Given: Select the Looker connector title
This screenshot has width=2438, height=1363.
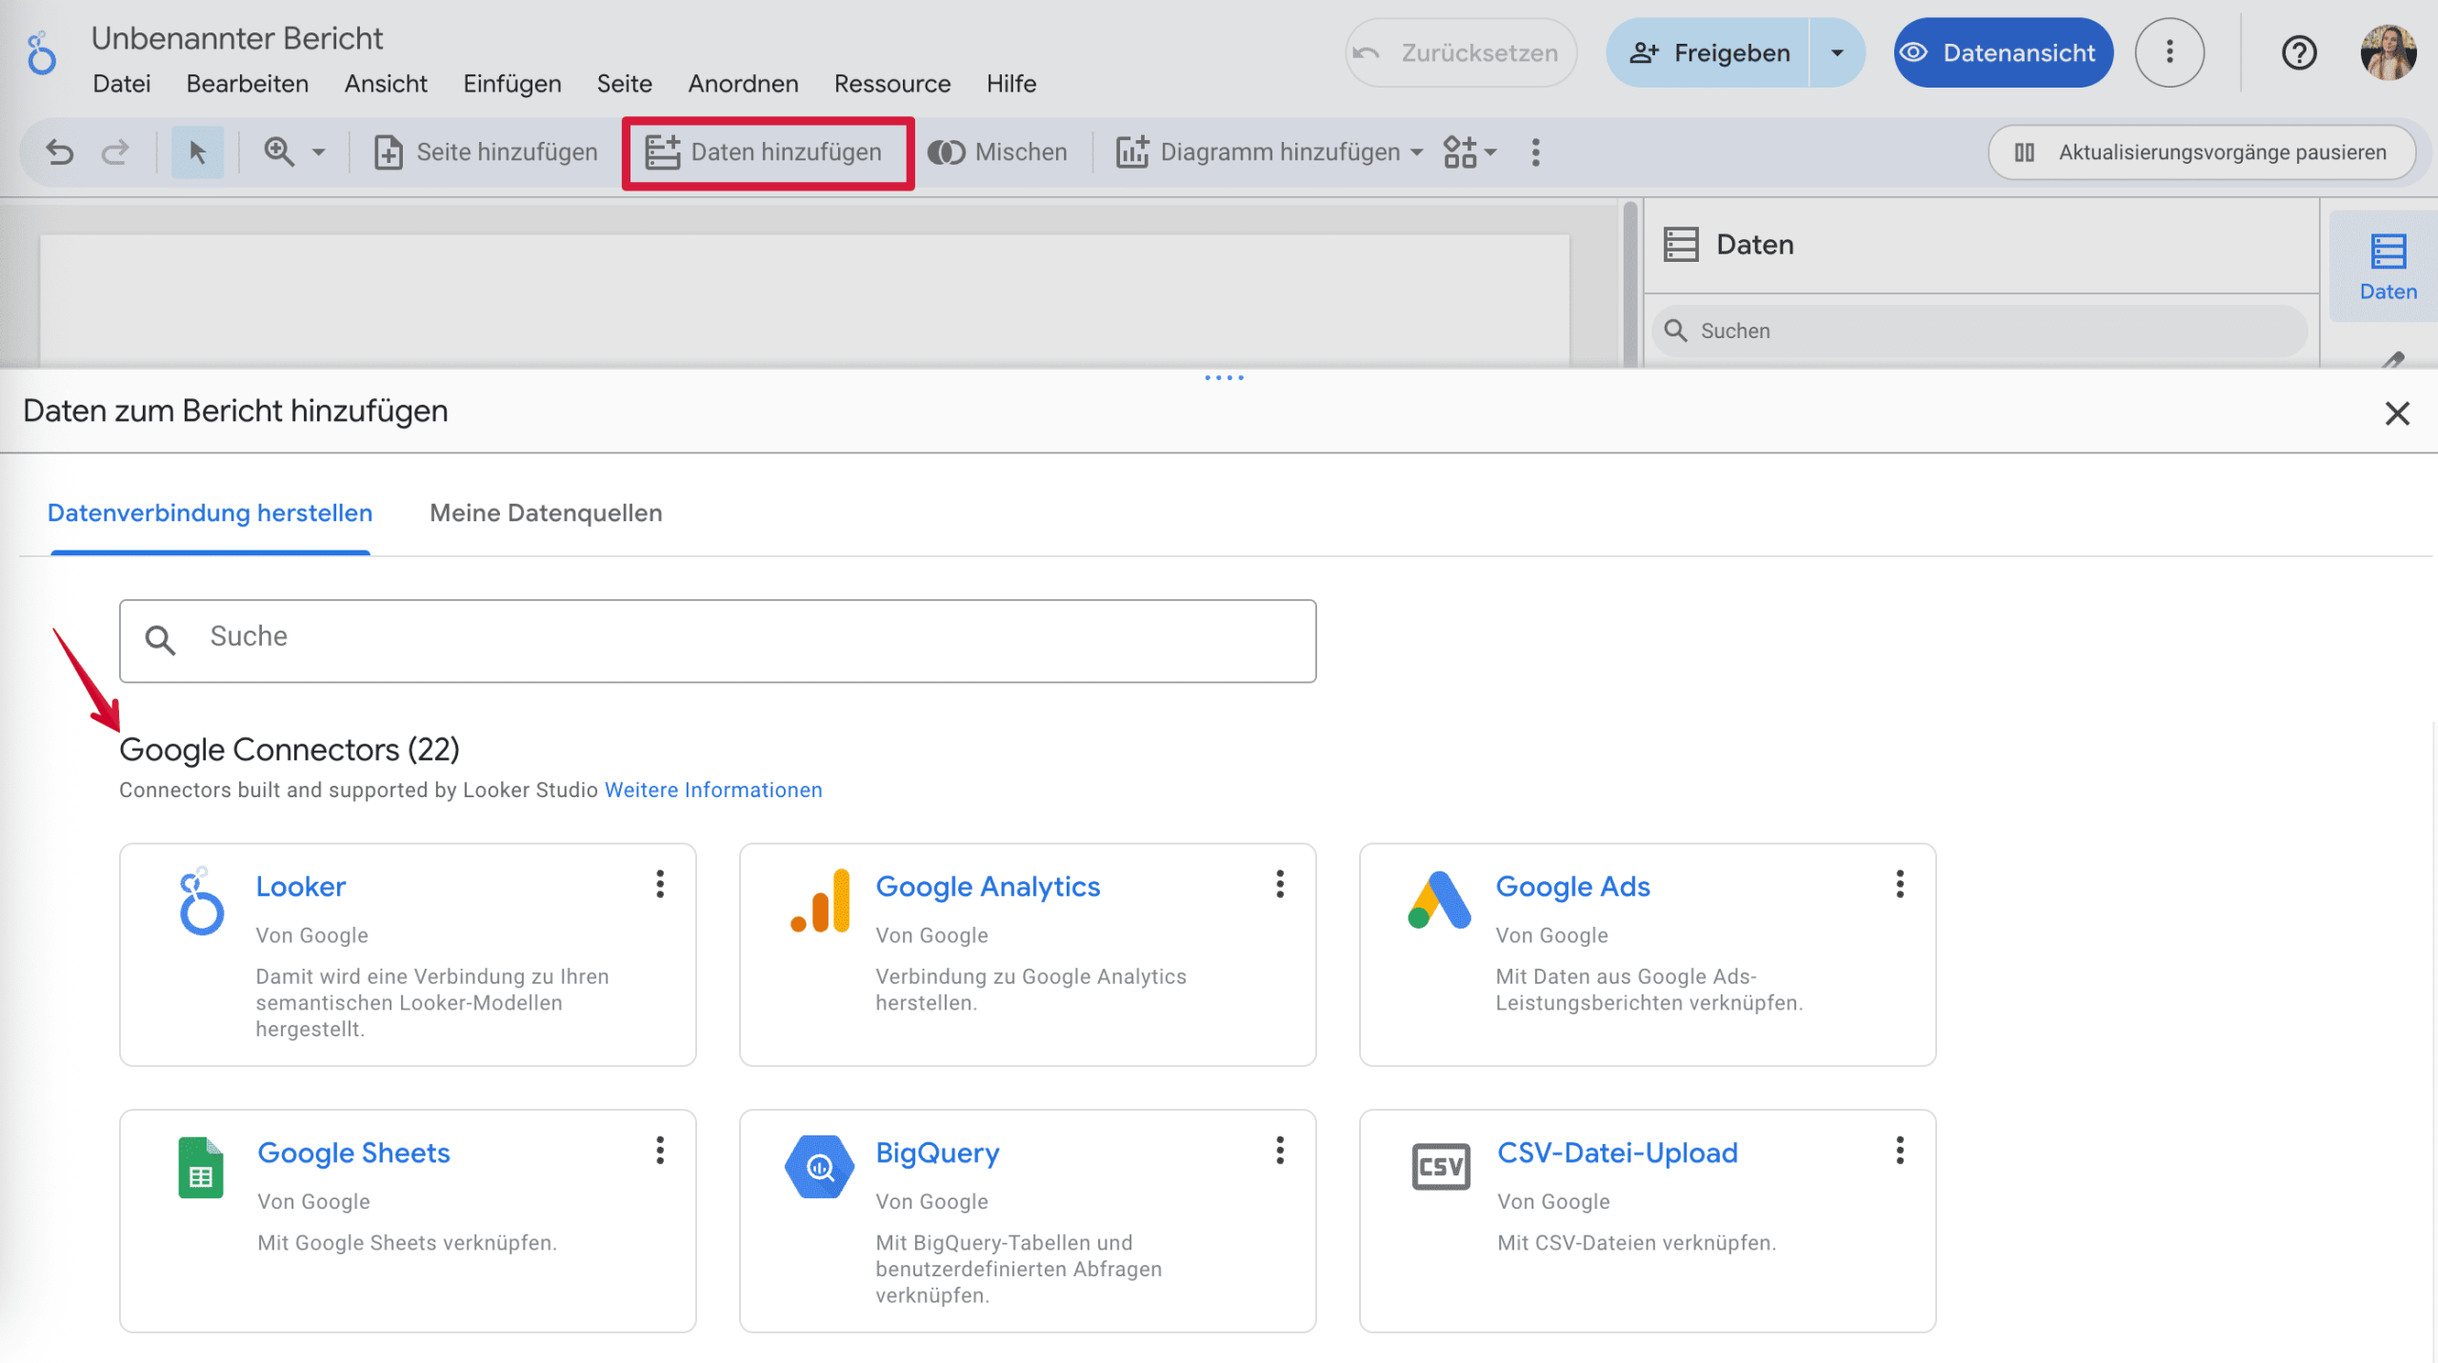Looking at the screenshot, I should (301, 887).
